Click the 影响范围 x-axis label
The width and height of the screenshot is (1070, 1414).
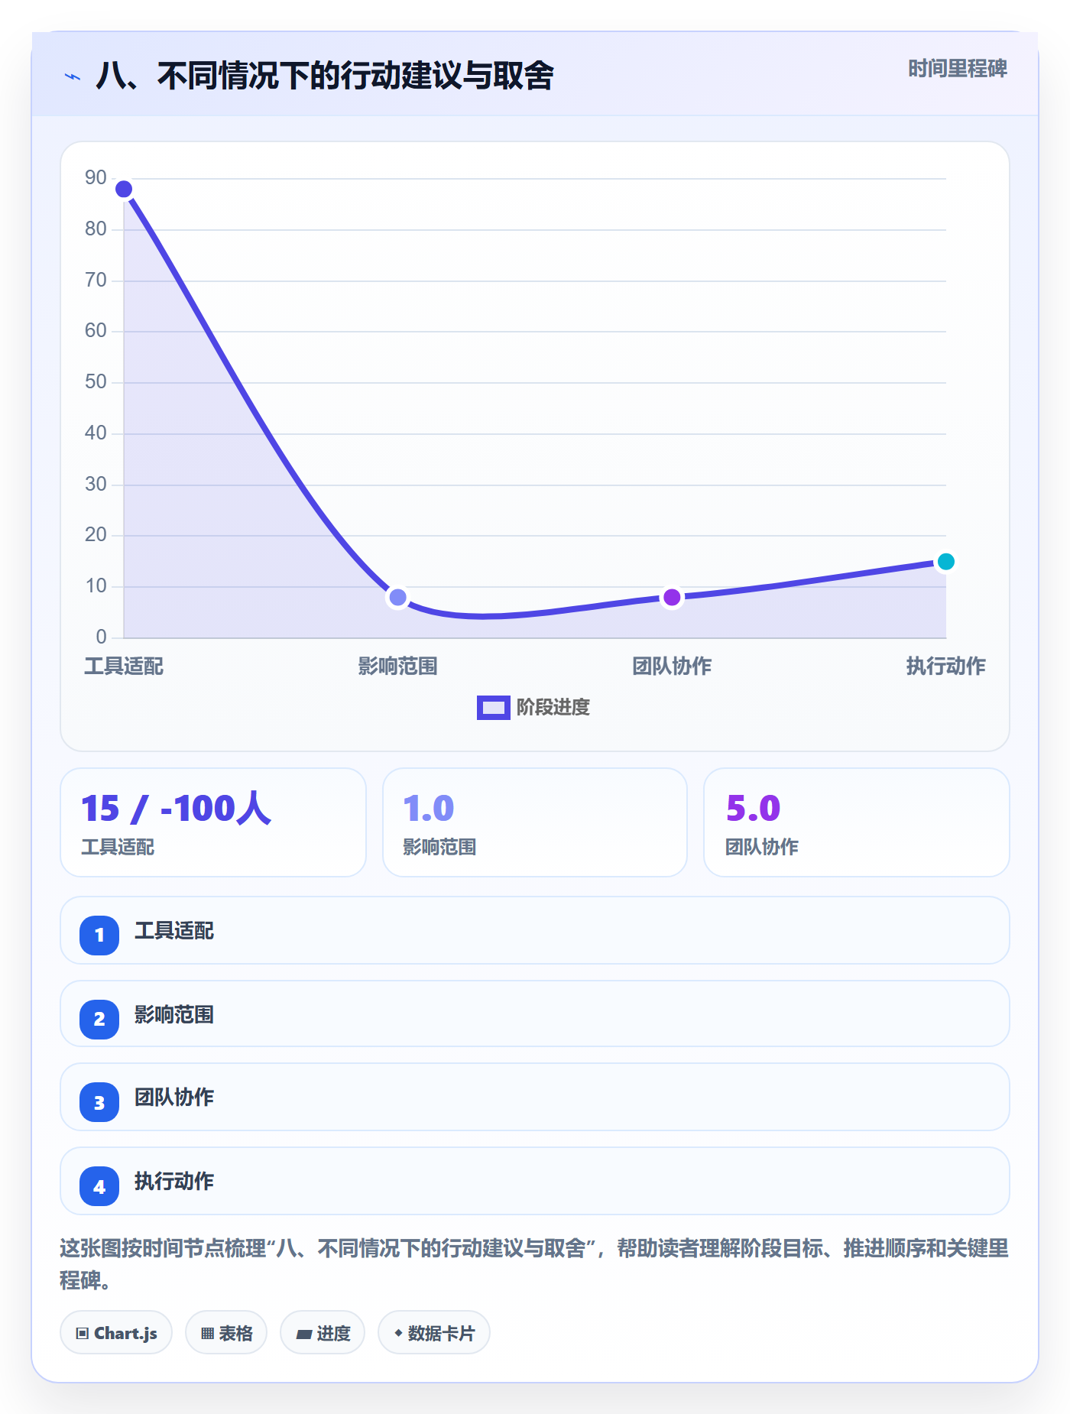tap(397, 666)
